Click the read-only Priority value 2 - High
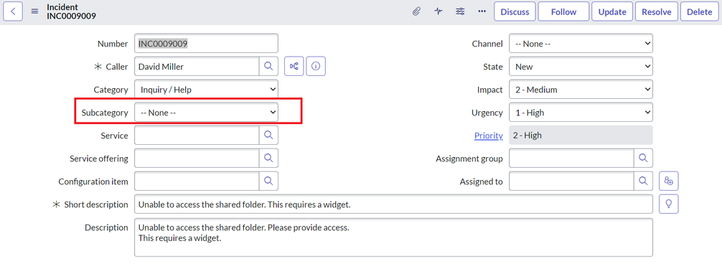The height and width of the screenshot is (266, 722). point(581,136)
